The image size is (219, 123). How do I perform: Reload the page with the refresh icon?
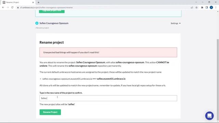pos(12,8)
